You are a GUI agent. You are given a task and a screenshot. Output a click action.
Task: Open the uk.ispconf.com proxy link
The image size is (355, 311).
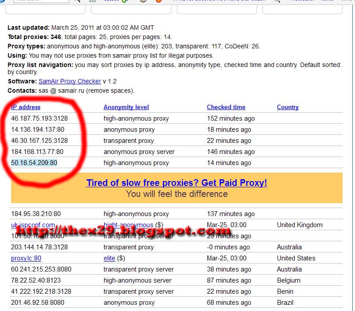click(x=33, y=225)
